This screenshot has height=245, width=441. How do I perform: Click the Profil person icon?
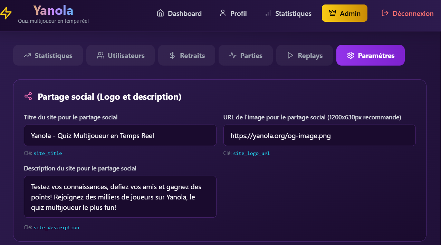point(223,13)
